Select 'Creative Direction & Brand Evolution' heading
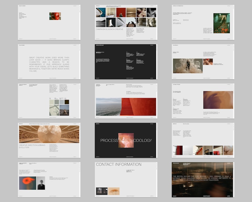 click(x=32, y=146)
